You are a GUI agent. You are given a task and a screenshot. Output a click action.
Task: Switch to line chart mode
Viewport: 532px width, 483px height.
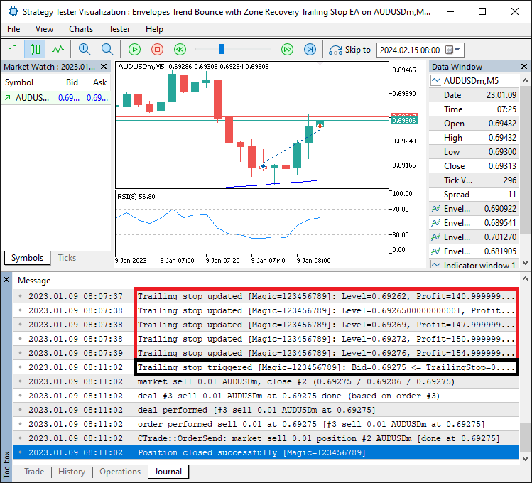pos(58,50)
